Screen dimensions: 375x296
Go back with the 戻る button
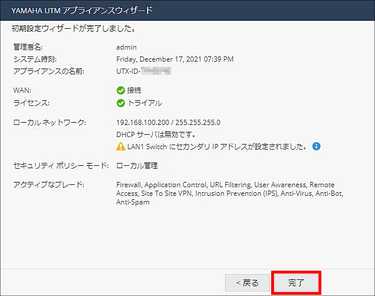point(247,283)
